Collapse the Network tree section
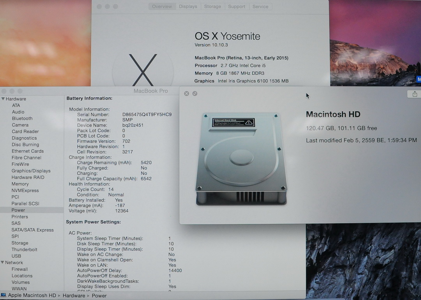The width and height of the screenshot is (421, 300). [x=2, y=263]
